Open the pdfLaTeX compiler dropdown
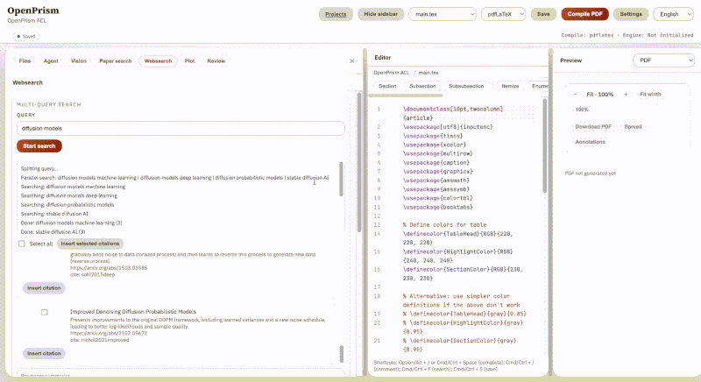 [x=503, y=14]
